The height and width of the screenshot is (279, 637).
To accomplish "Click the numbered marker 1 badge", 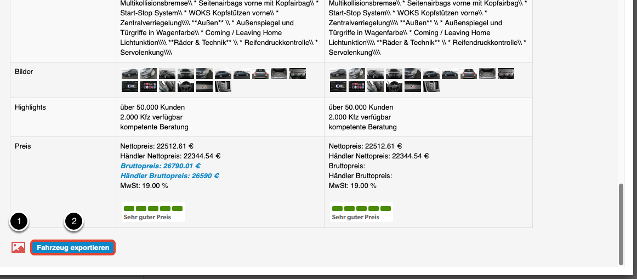I will [x=19, y=221].
